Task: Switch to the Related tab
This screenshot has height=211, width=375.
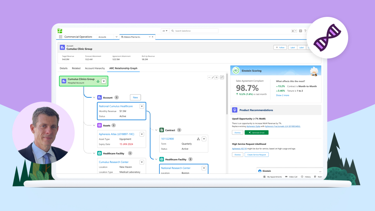Action: (x=76, y=68)
